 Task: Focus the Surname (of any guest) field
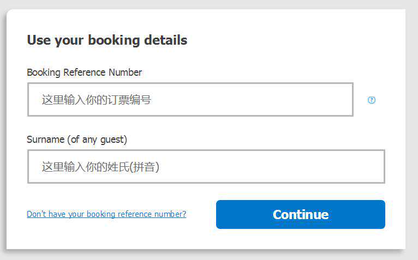tap(206, 166)
